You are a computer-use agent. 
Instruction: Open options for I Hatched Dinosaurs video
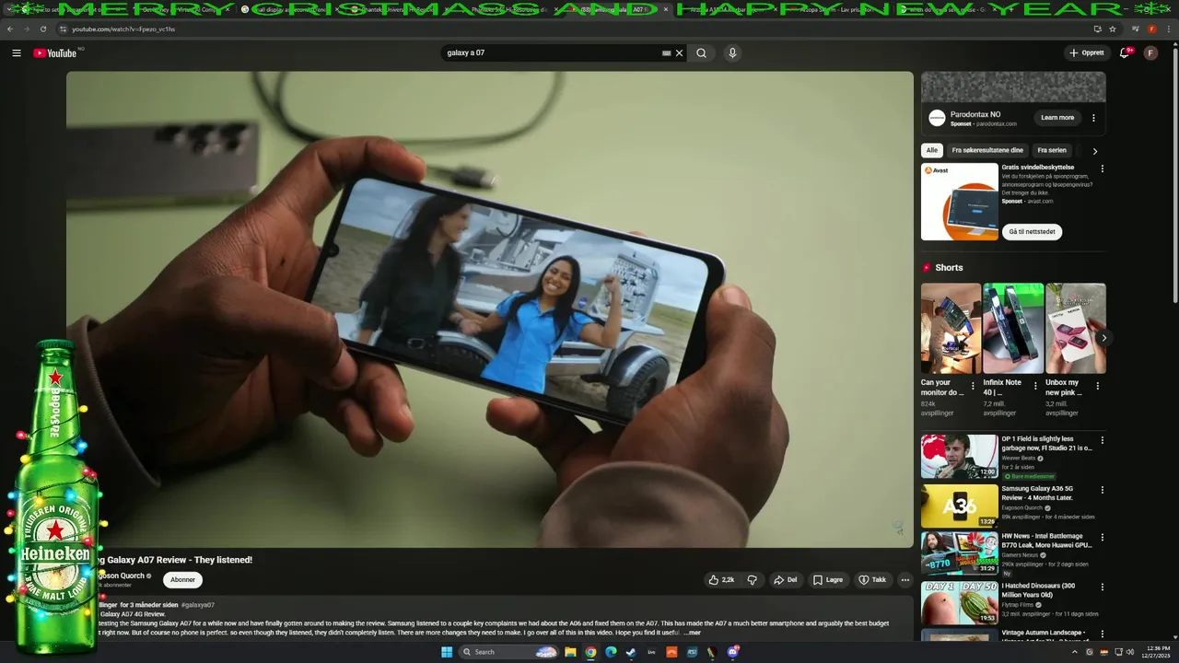1102,587
